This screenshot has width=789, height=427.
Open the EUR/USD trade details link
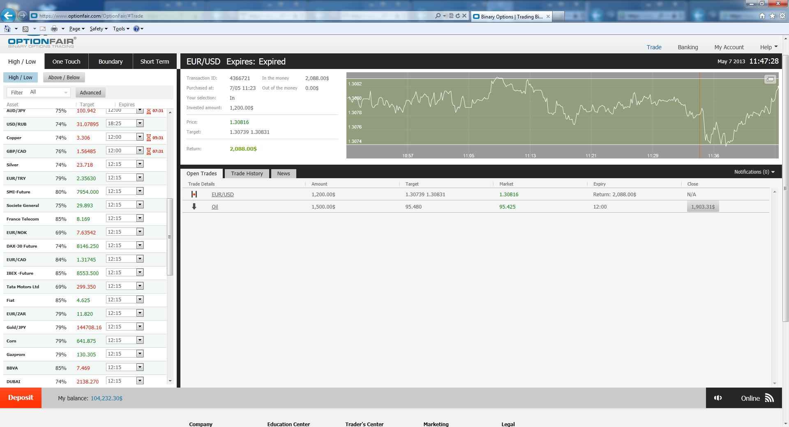(222, 194)
